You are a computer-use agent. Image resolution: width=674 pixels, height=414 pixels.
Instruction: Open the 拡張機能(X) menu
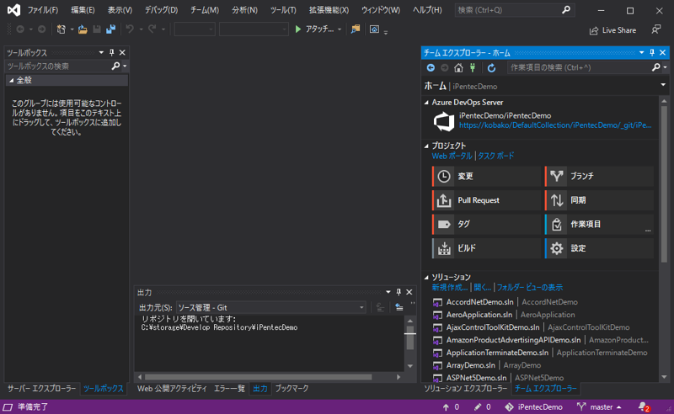point(329,10)
